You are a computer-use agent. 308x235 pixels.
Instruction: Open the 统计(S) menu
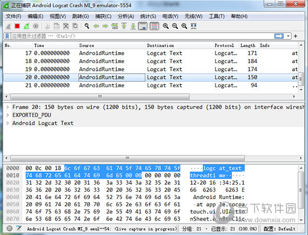point(148,16)
